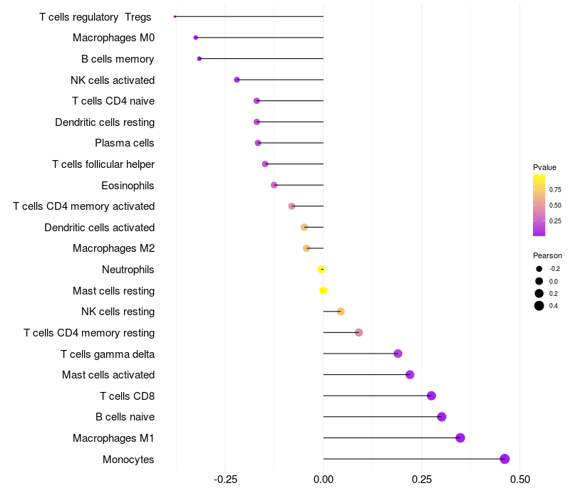Click the Monocytes data point
The width and height of the screenshot is (570, 498).
coord(504,459)
